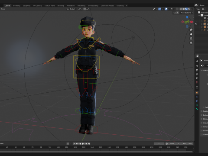This screenshot has height=156, width=208.
Task: Click the red X axis gizmo ball
Action: coord(192,22)
